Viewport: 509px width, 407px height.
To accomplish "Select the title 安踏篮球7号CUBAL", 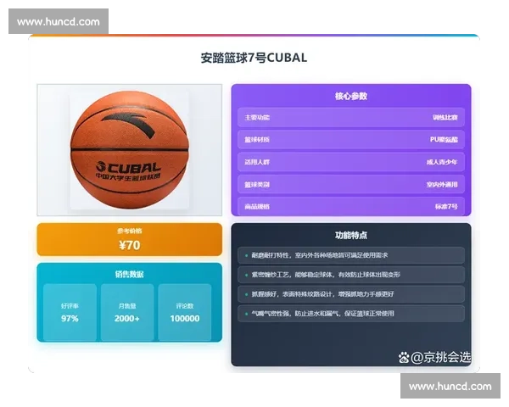I will point(254,58).
